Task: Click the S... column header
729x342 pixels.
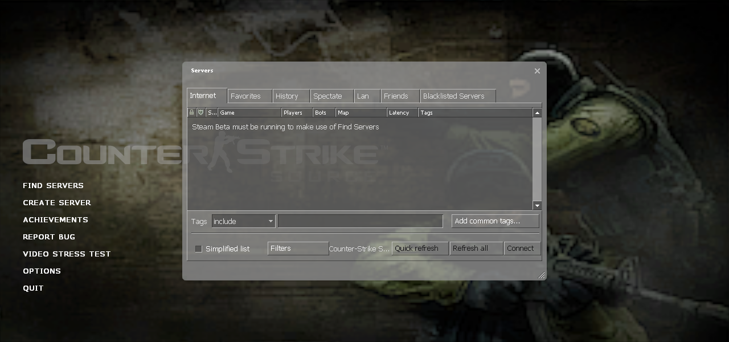Action: click(x=211, y=113)
